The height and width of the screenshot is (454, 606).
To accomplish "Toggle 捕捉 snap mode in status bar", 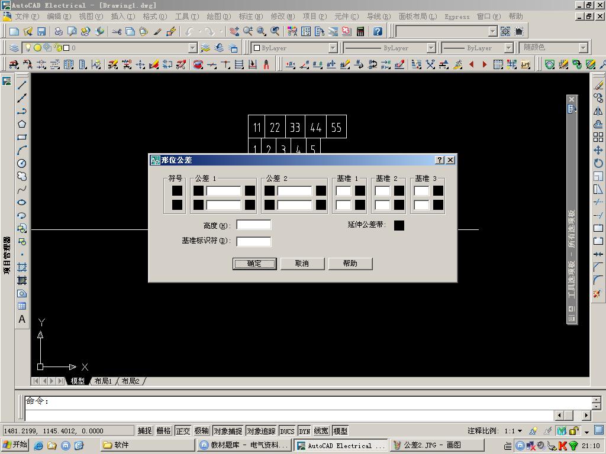I will [x=144, y=430].
